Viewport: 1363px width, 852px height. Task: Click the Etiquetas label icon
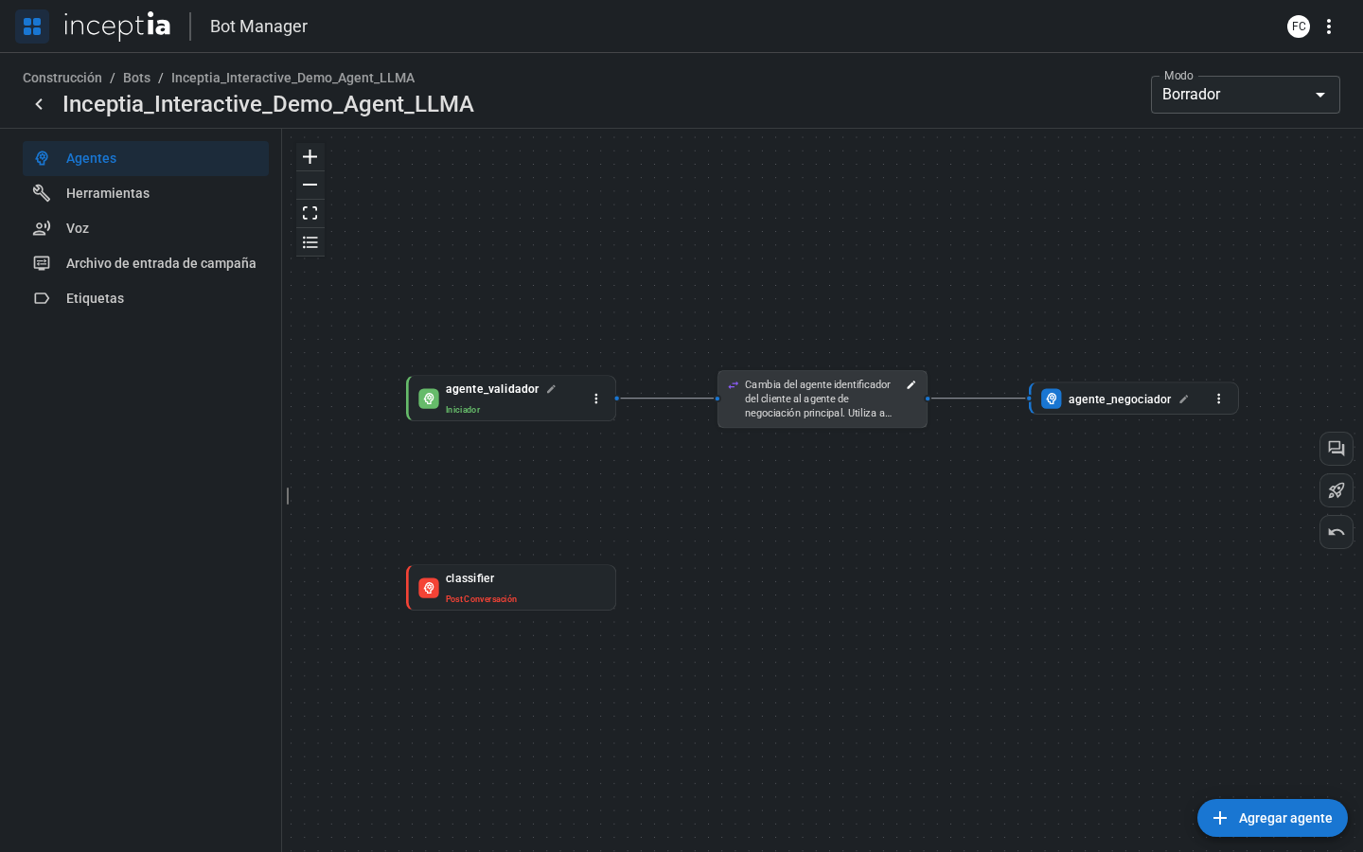pos(42,298)
